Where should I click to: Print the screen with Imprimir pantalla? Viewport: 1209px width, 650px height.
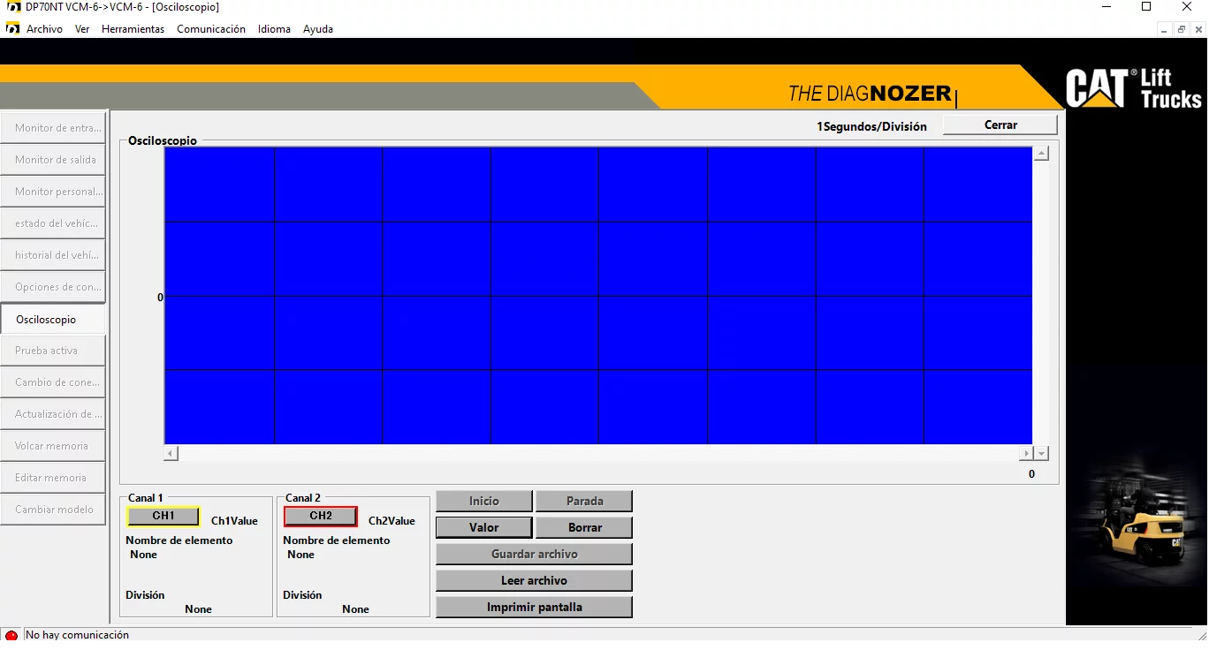click(x=534, y=607)
